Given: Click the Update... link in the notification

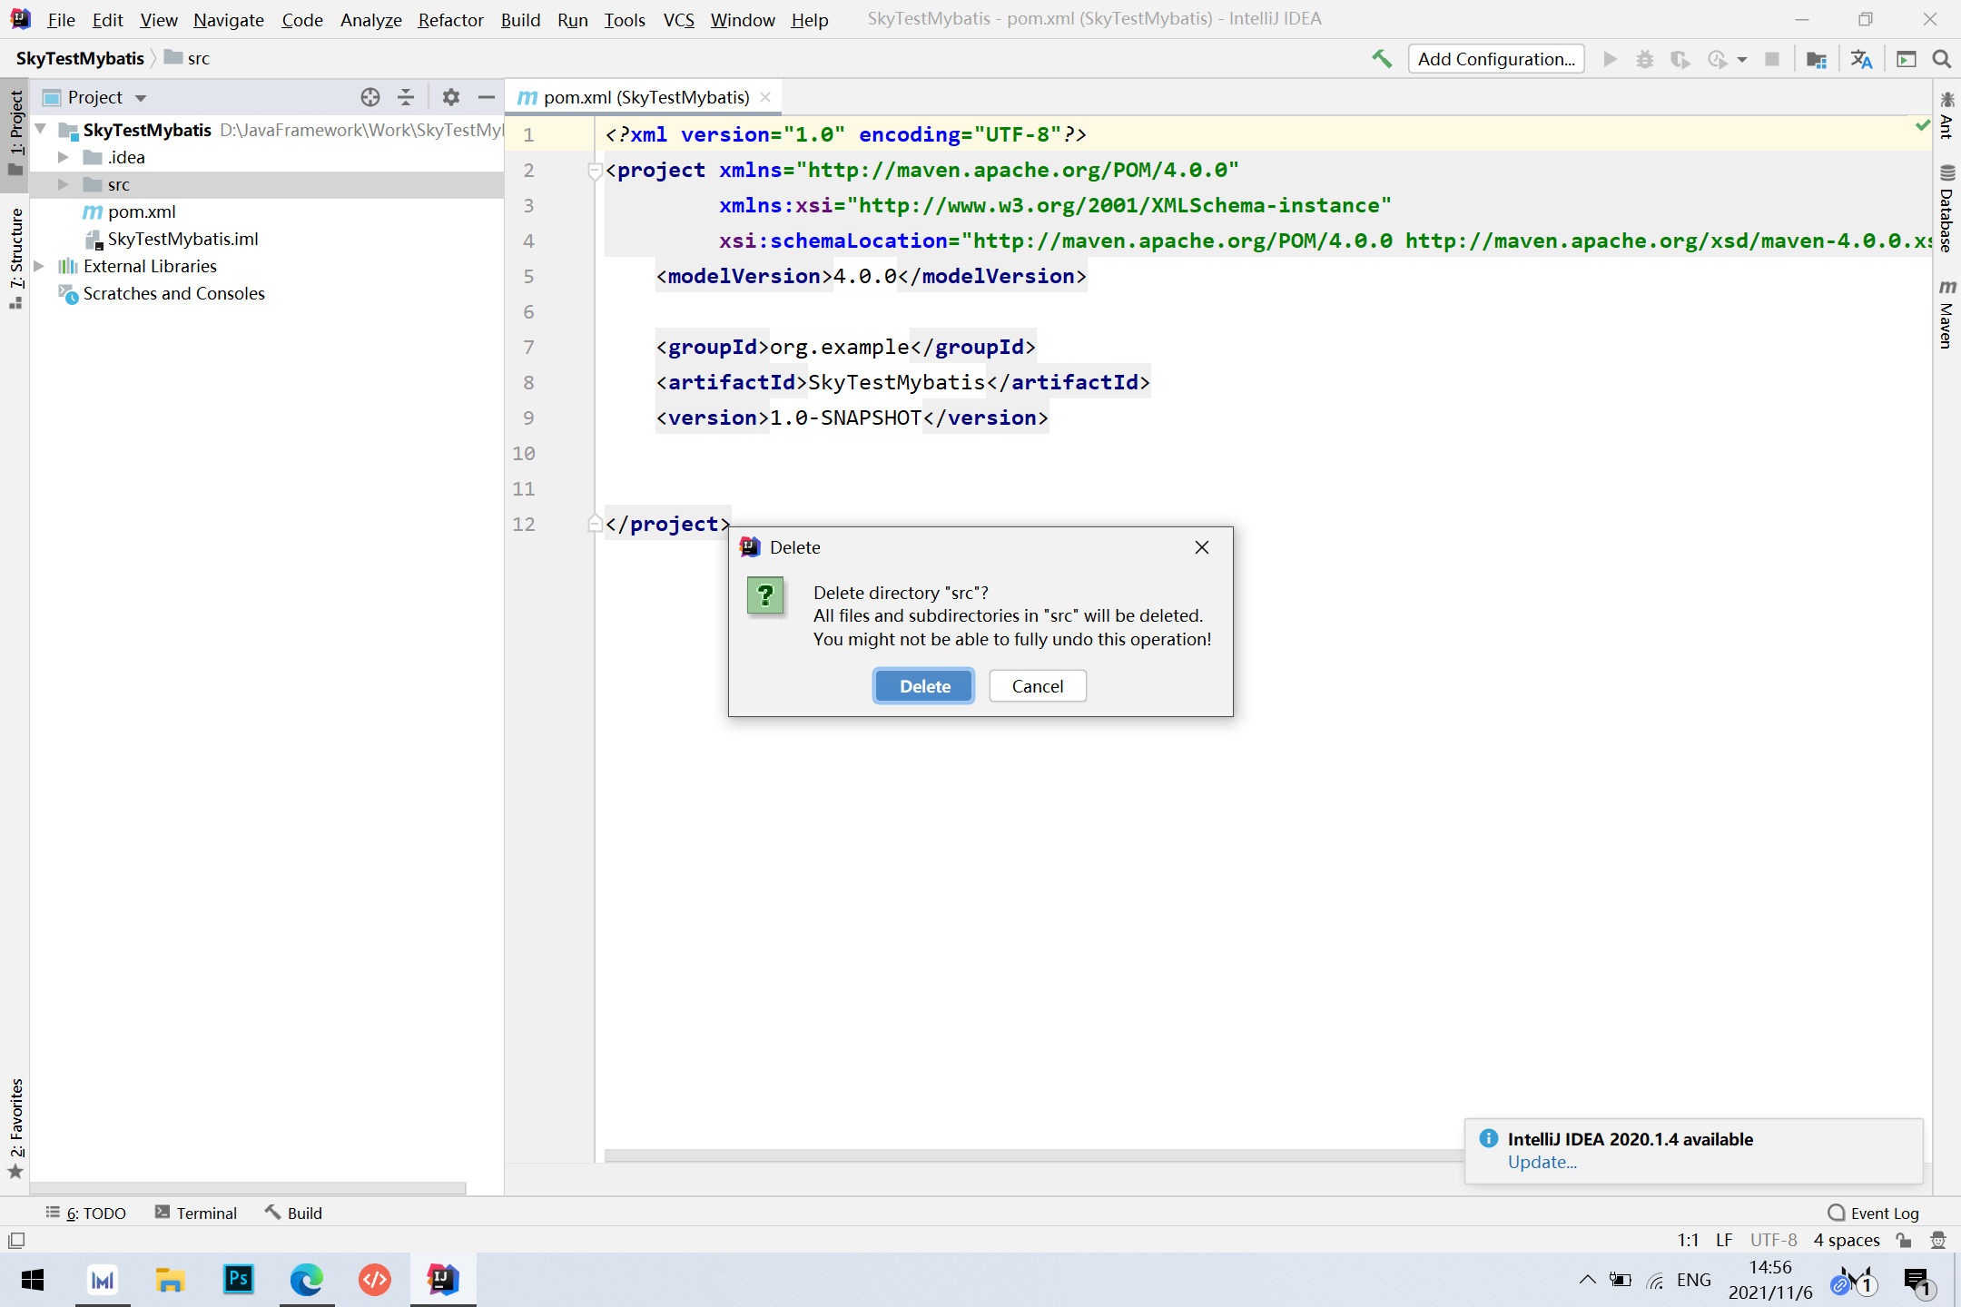Looking at the screenshot, I should 1542,1163.
